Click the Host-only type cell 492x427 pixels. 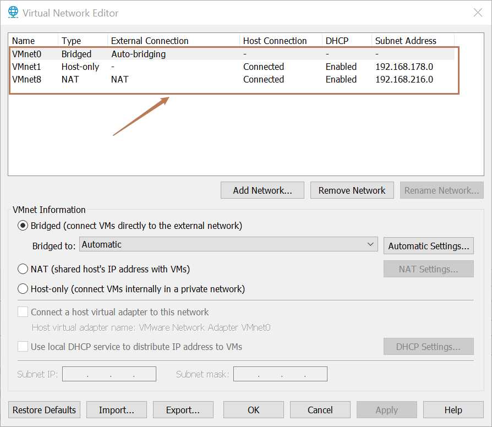80,67
